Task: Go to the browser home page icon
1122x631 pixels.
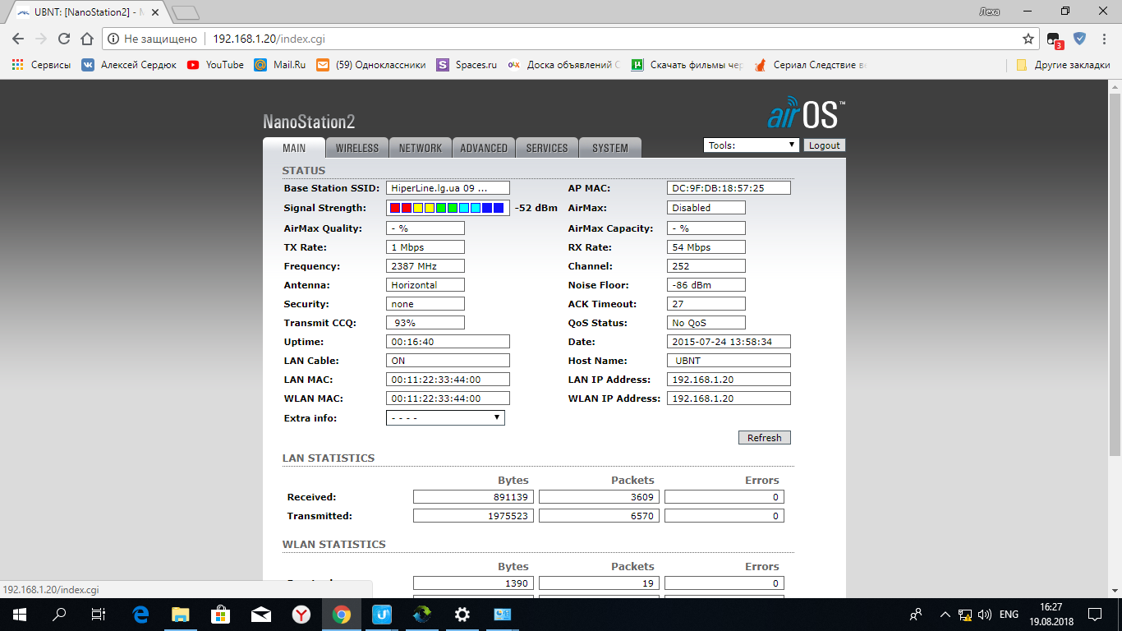Action: pyautogui.click(x=87, y=39)
